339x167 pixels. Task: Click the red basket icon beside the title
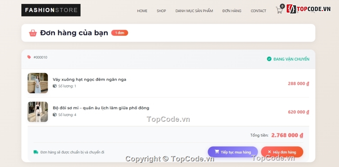click(x=33, y=33)
